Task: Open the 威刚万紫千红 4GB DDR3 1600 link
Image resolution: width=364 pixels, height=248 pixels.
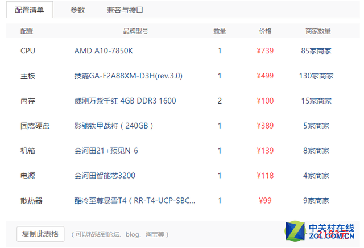Action: pyautogui.click(x=125, y=101)
